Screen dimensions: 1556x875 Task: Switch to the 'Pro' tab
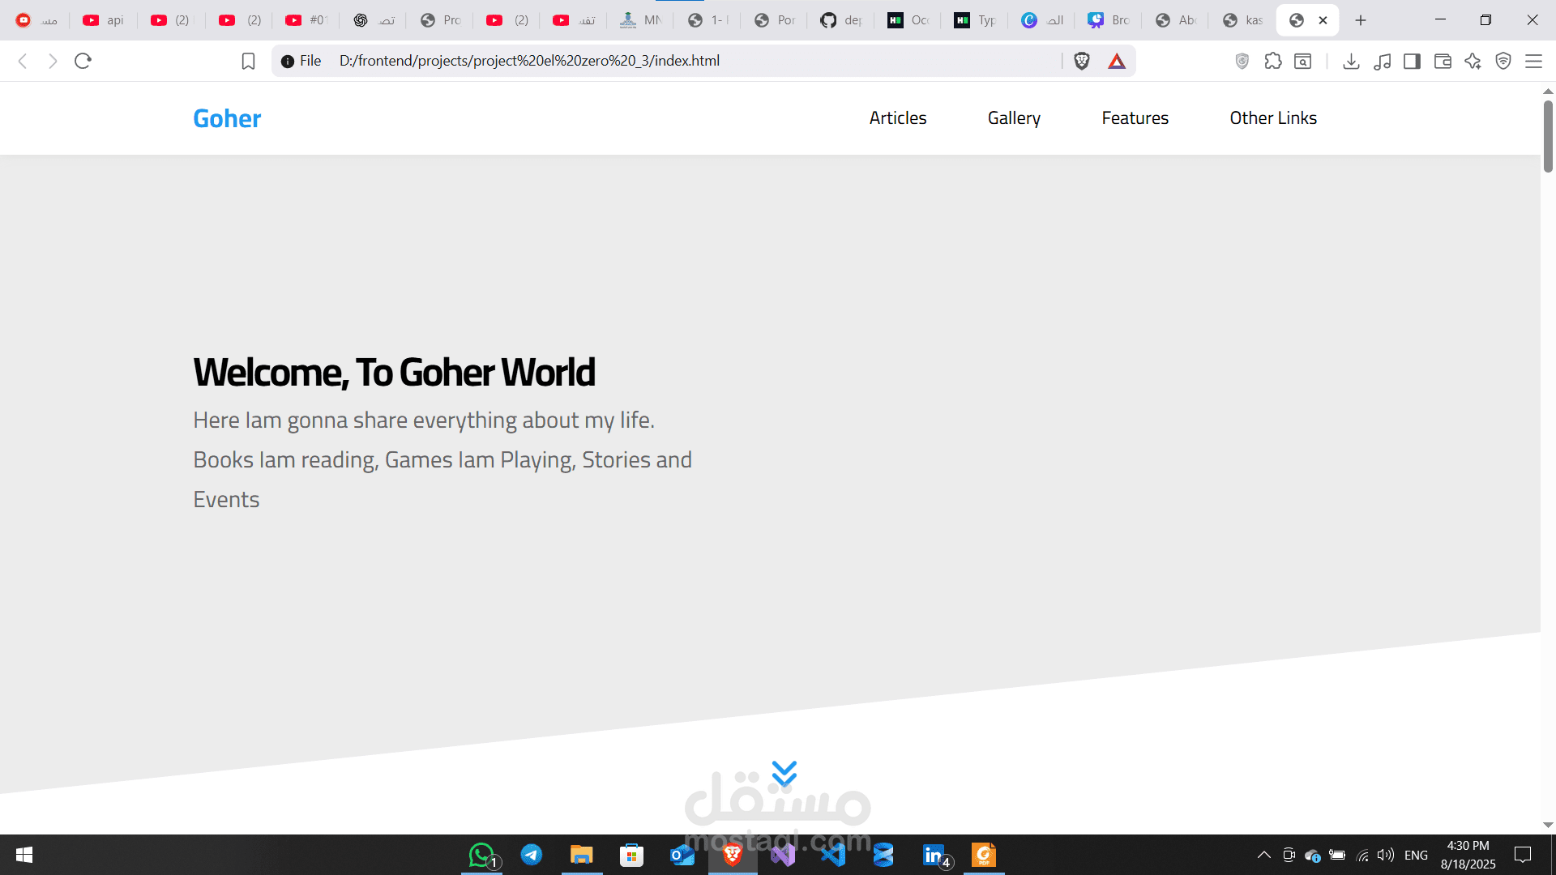pyautogui.click(x=440, y=20)
